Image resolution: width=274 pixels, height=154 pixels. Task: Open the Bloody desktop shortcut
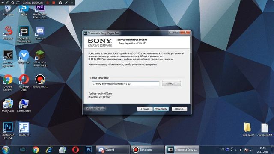pyautogui.click(x=8, y=33)
